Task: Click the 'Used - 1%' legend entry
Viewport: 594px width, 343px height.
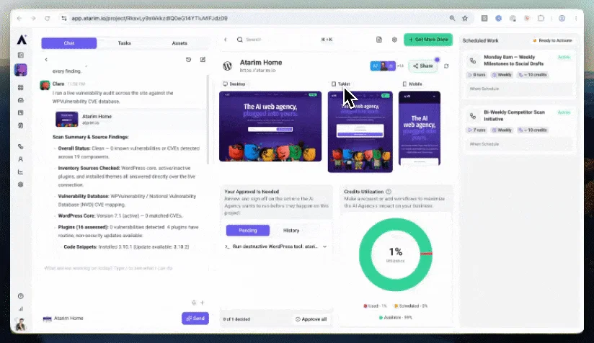Action: 375,306
